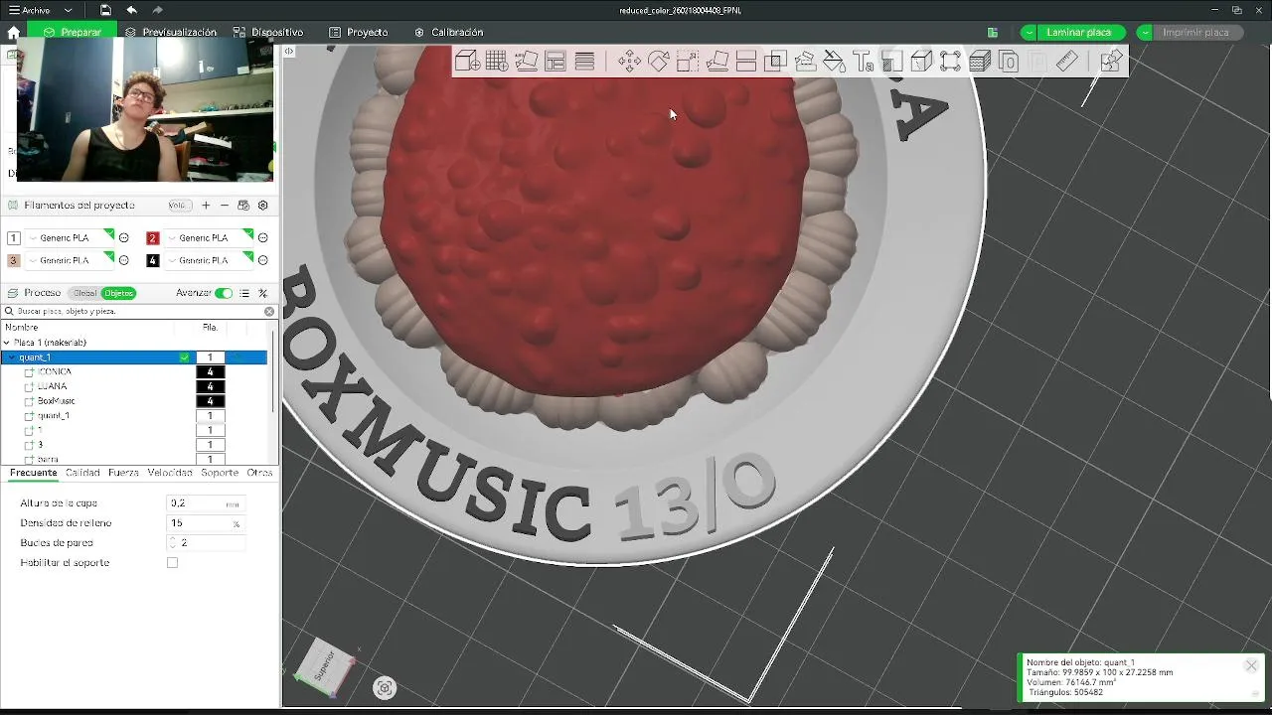The height and width of the screenshot is (715, 1272).
Task: Open the Calidad settings tab
Action: 82,473
